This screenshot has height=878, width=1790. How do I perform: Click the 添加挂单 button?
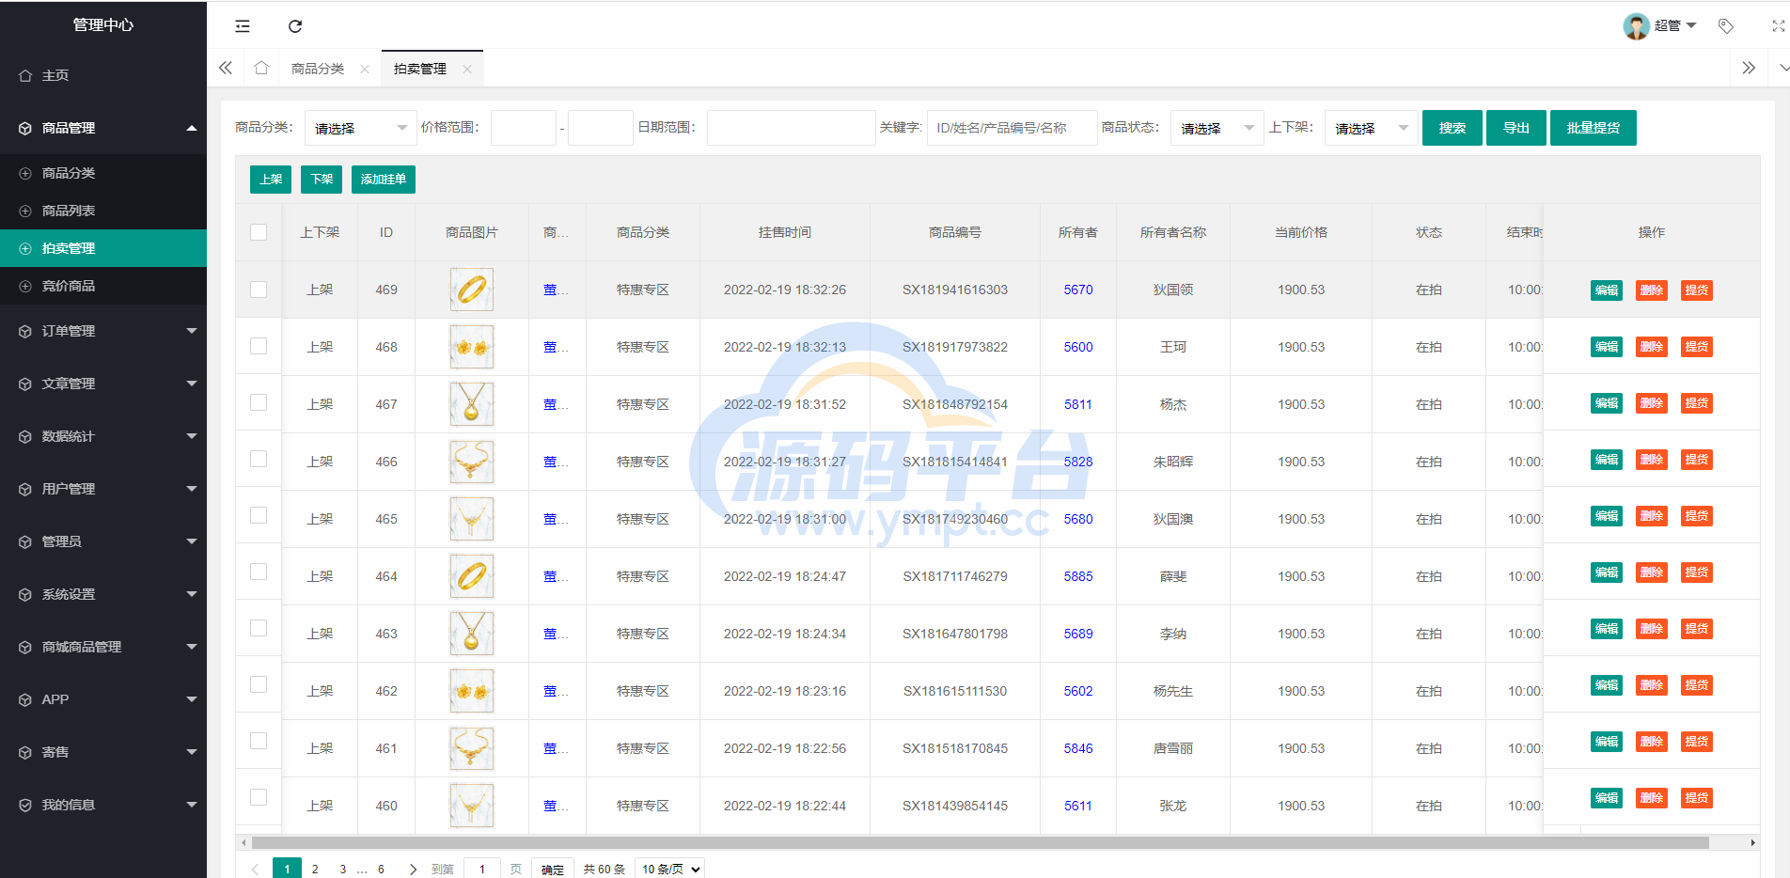tap(384, 179)
